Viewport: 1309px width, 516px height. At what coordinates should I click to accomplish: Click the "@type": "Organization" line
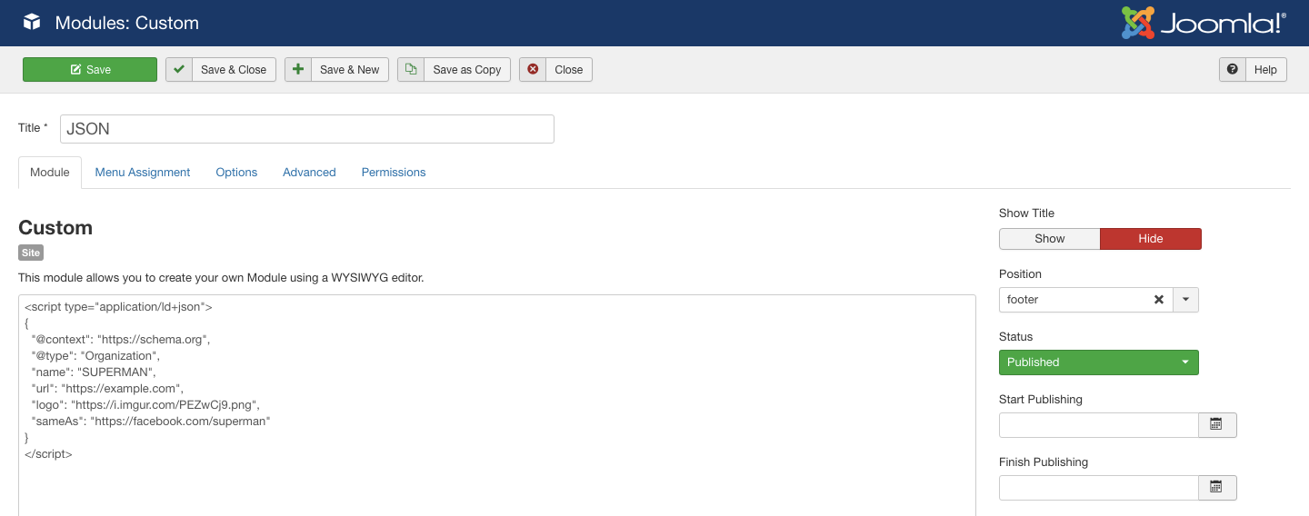[95, 356]
